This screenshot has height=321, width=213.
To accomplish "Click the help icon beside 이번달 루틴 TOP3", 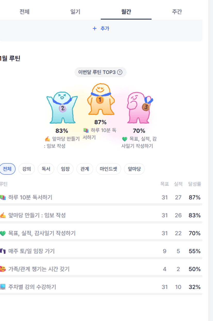I will point(120,72).
